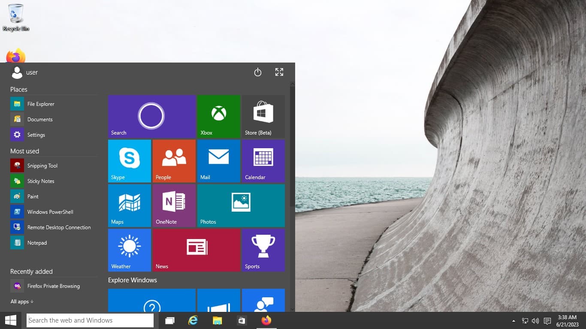Open Firefox Private Browsing from Recently added

coord(54,286)
